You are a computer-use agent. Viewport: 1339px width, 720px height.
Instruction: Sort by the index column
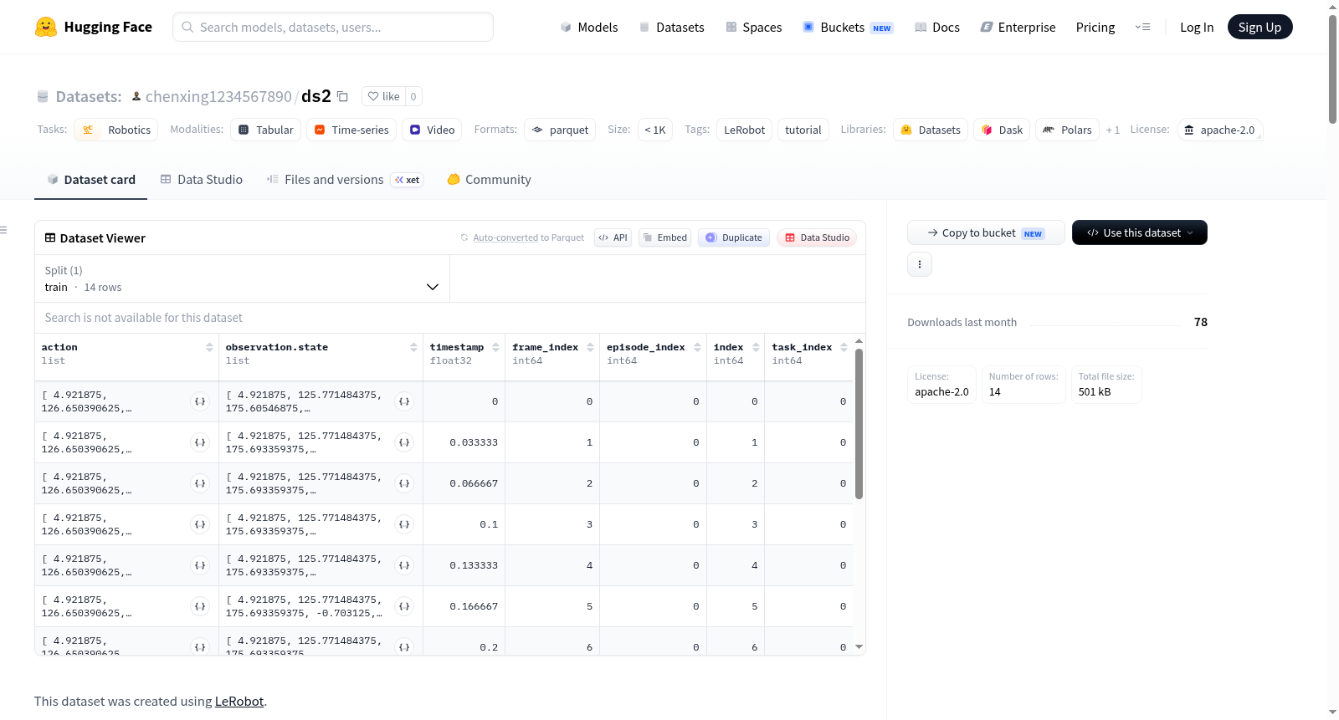click(x=756, y=347)
